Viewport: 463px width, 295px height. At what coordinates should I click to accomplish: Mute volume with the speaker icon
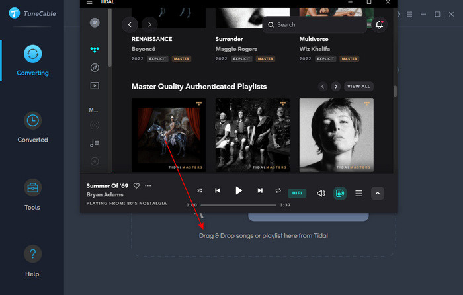tap(321, 193)
